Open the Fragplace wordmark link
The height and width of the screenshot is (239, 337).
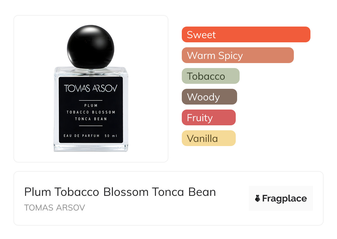pyautogui.click(x=284, y=198)
